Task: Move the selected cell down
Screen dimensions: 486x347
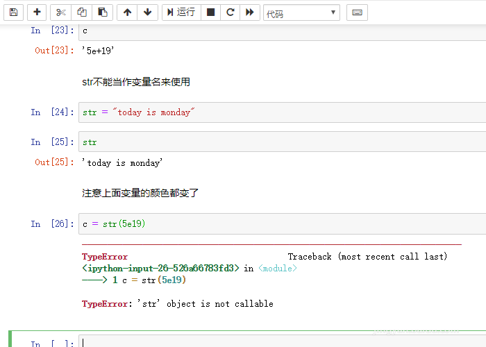Action: click(x=147, y=12)
